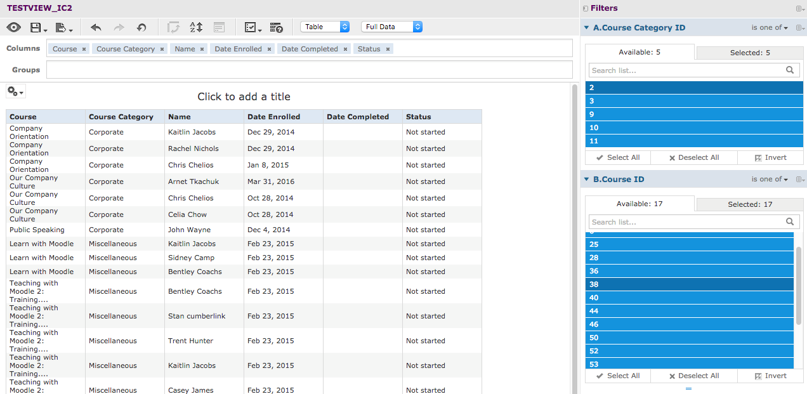Screen dimensions: 807x394
Task: Click the refresh table icon
Action: (173, 27)
